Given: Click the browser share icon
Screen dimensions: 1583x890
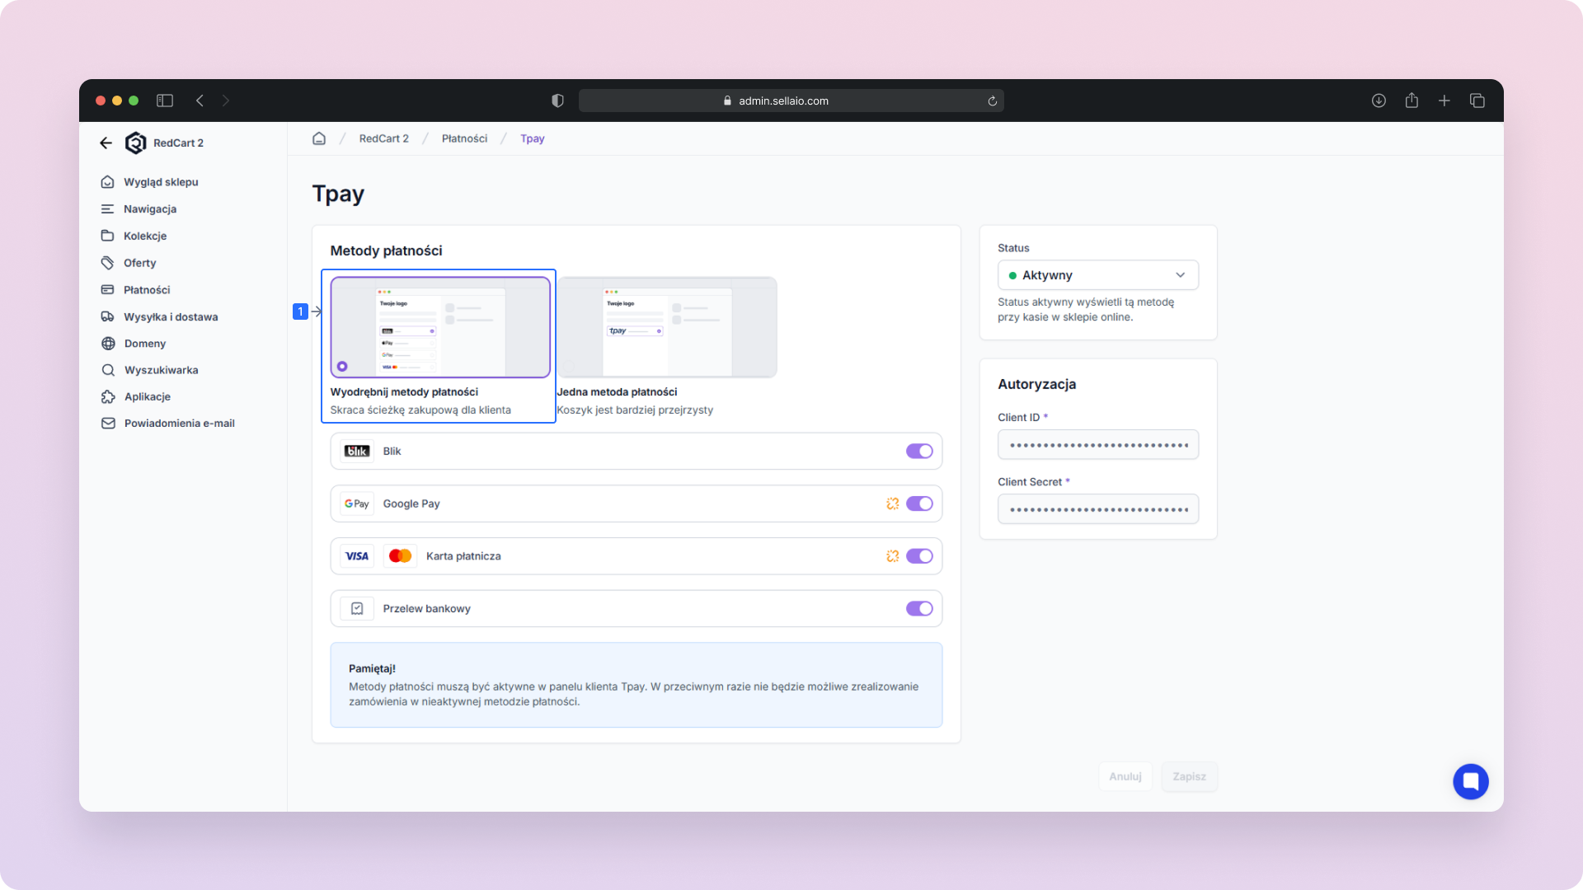Looking at the screenshot, I should click(x=1412, y=101).
